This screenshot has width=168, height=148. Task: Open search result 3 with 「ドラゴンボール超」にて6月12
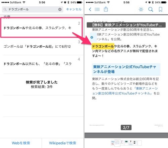[42, 46]
